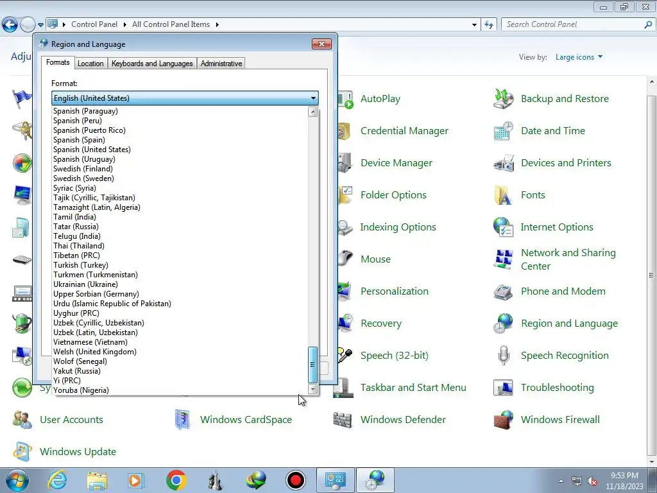Viewport: 657px width, 493px height.
Task: Open the Windows Update icon
Action: click(22, 452)
